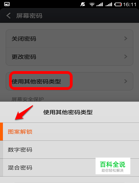Open the 更改密码 menu row
The image size is (139, 183).
tap(69, 57)
